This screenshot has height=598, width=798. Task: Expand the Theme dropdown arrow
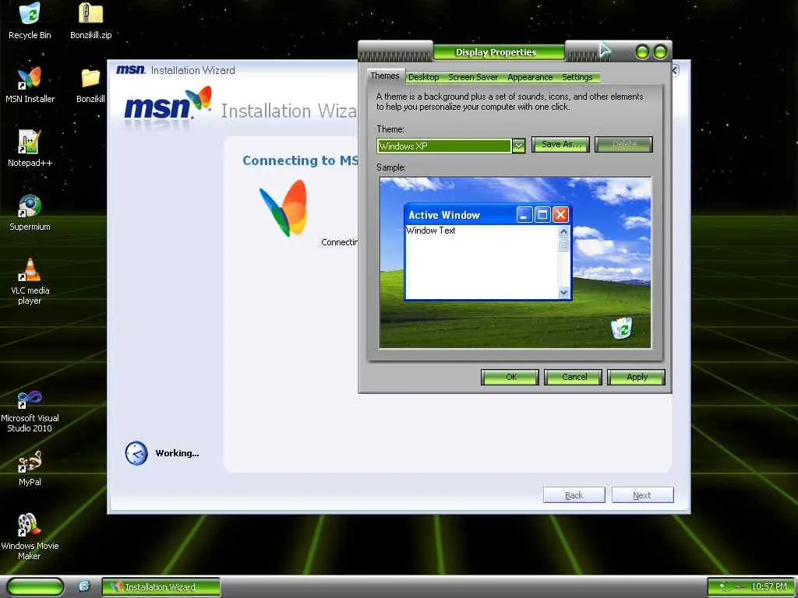(x=518, y=146)
